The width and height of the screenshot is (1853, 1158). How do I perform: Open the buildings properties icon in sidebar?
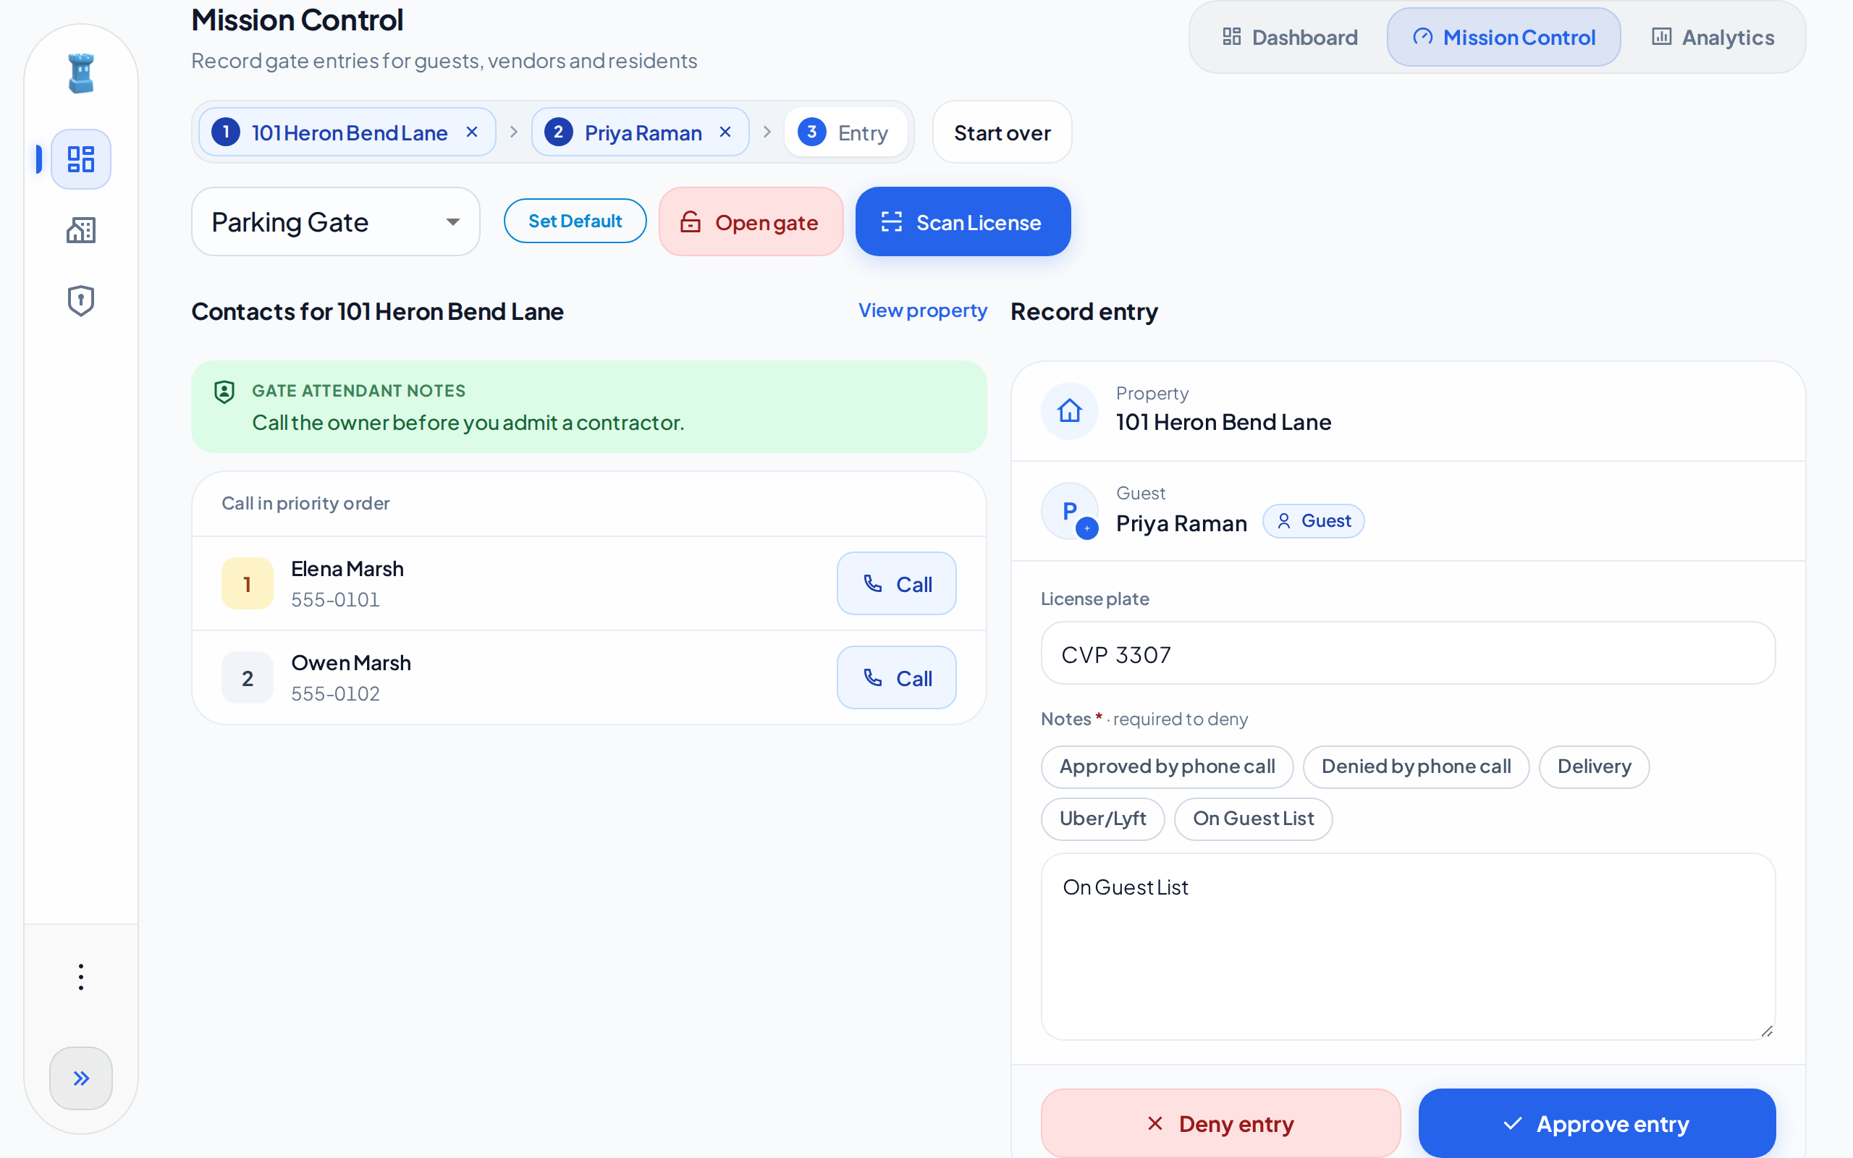point(80,229)
